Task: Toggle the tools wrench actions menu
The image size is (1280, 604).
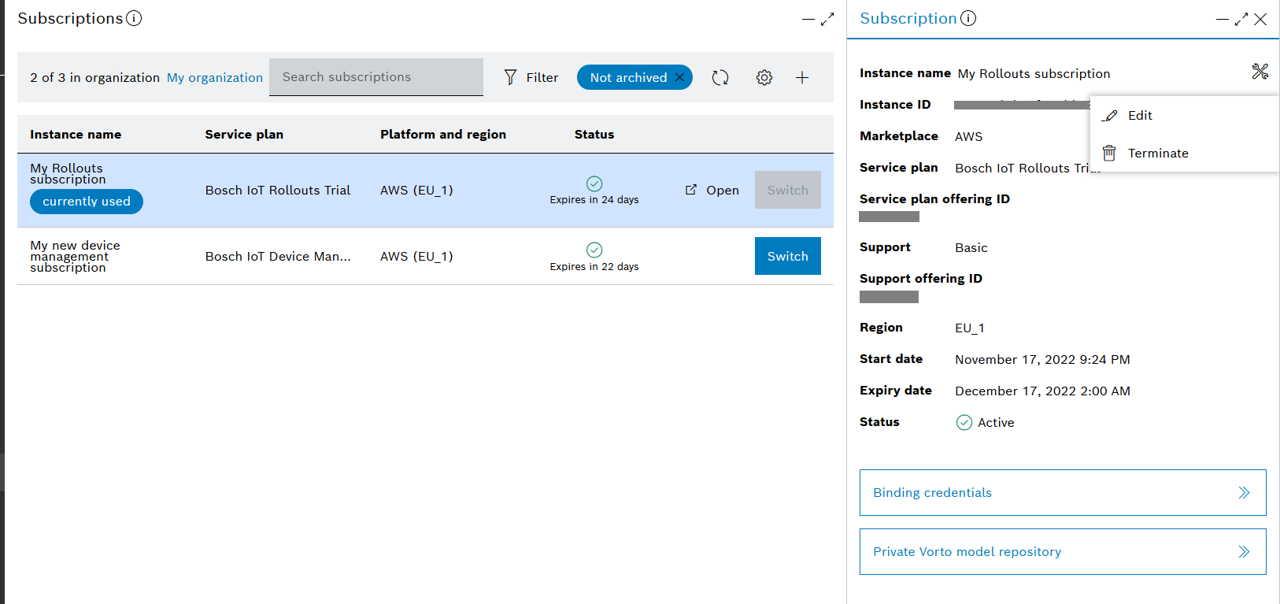Action: pos(1260,72)
